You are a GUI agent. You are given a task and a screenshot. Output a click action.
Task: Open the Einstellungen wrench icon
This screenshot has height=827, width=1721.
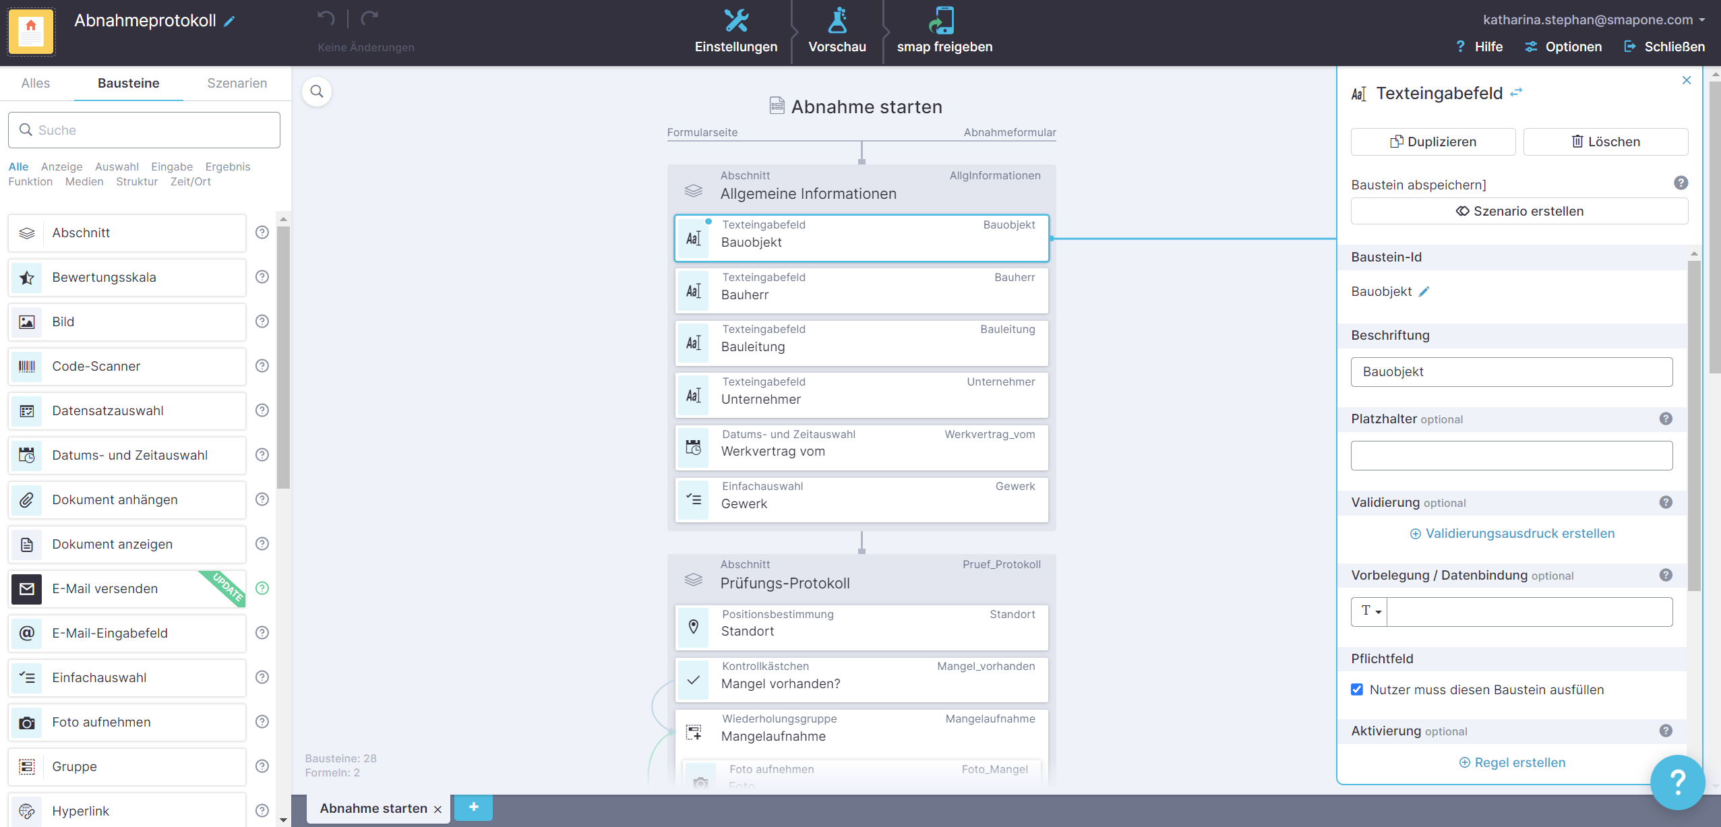pos(735,21)
